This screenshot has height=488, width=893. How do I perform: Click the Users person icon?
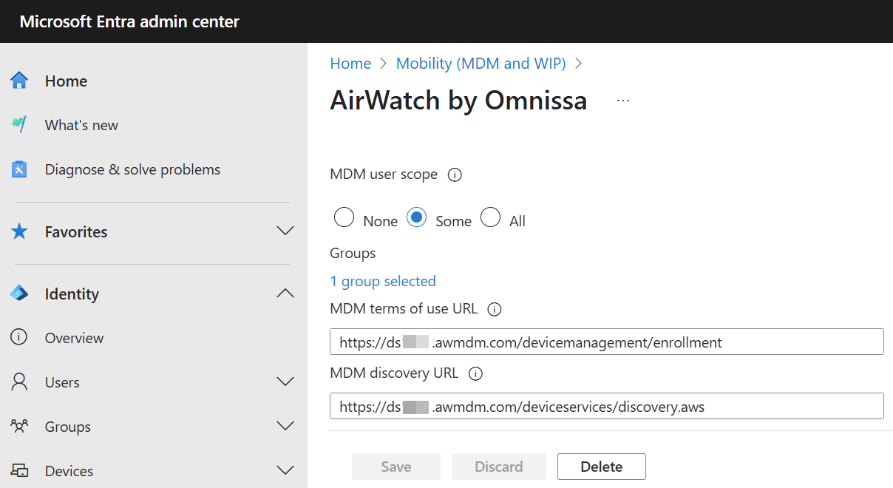pyautogui.click(x=19, y=382)
